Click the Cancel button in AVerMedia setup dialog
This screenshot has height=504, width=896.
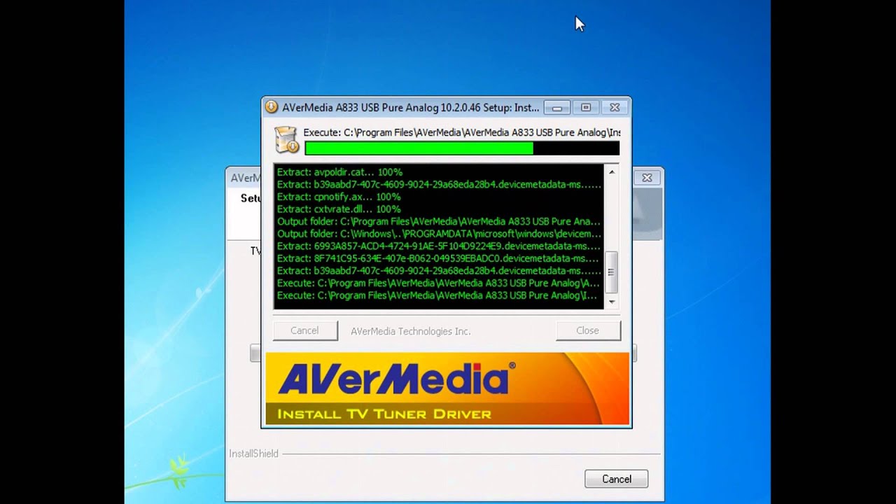tap(304, 330)
